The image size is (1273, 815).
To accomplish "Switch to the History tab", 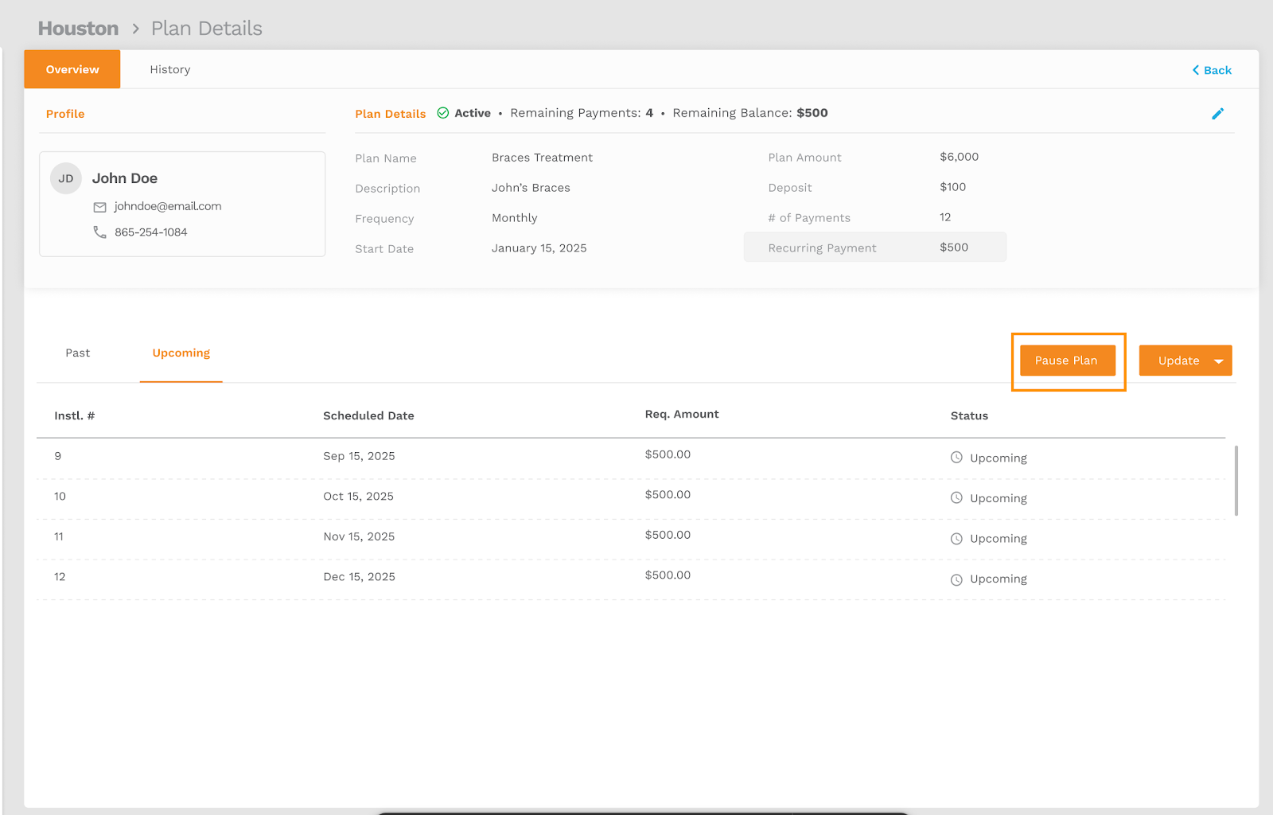I will tap(170, 69).
